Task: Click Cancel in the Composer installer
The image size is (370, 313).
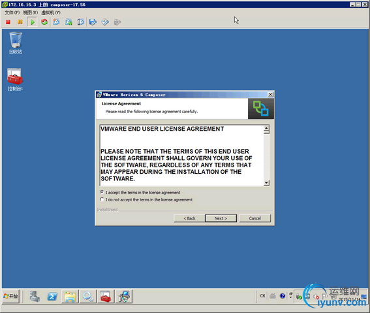Action: pyautogui.click(x=255, y=218)
